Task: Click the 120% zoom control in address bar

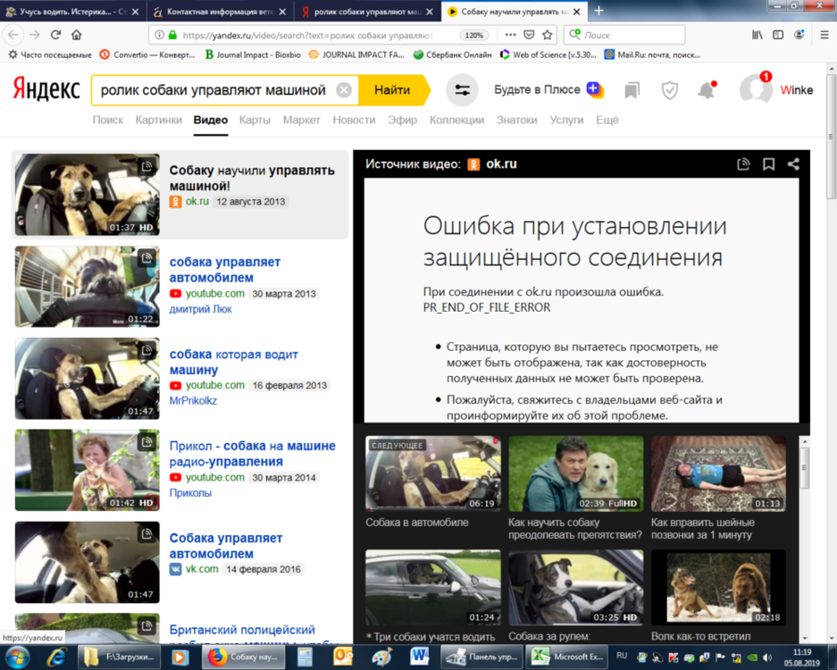Action: (473, 34)
